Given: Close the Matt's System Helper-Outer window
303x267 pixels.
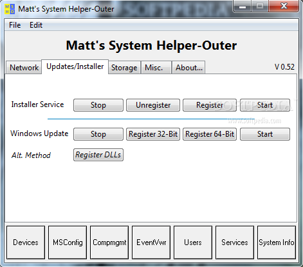Looking at the screenshot, I should pyautogui.click(x=284, y=6).
